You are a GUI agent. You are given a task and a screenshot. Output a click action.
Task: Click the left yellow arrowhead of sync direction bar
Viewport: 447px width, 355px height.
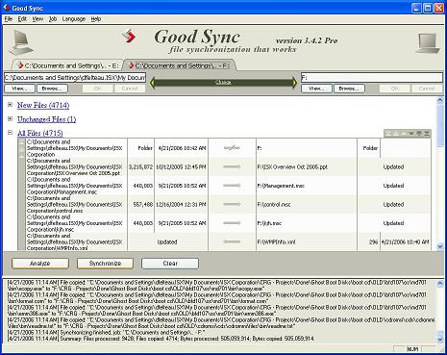coord(153,83)
